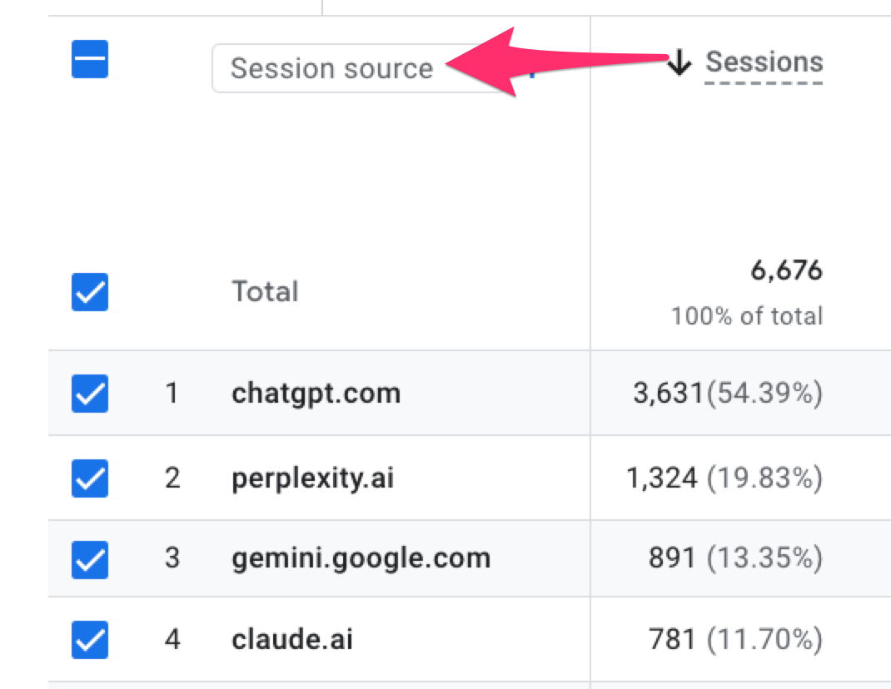
Task: Untick the claude.ai row checkbox
Action: point(90,639)
